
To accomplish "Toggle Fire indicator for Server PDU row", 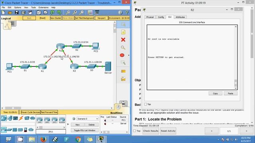I will click(105, 124).
